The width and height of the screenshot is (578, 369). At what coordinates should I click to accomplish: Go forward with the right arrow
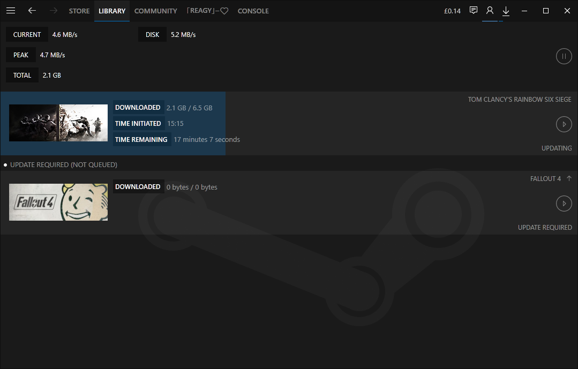click(54, 11)
